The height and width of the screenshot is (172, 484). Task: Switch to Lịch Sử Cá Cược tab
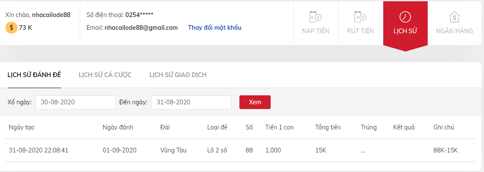tap(105, 75)
